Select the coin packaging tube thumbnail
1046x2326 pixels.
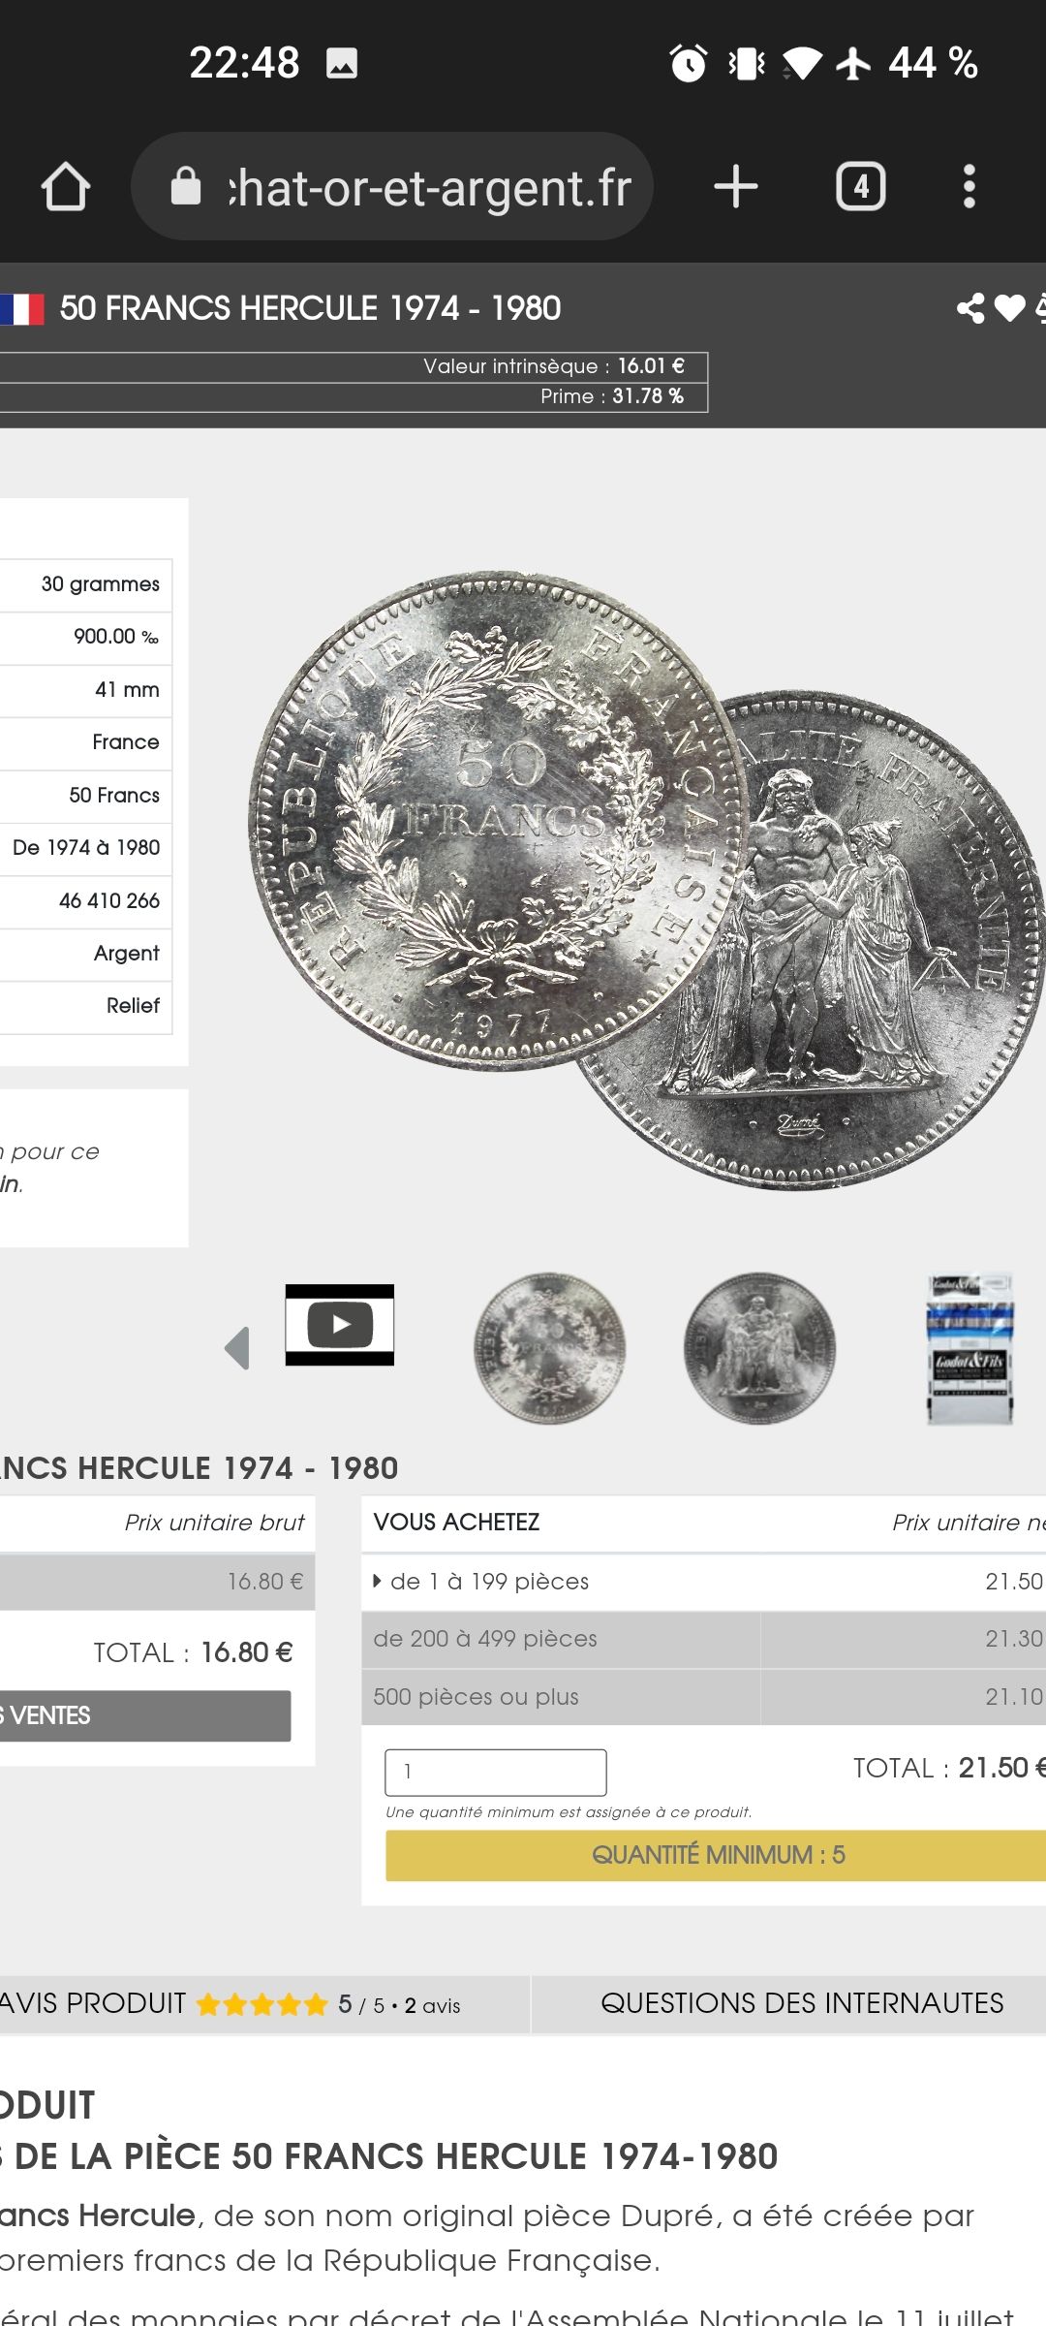(x=970, y=1348)
